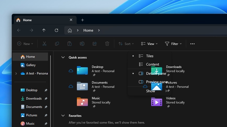
Task: Collapse the Quick access section
Action: 63,57
